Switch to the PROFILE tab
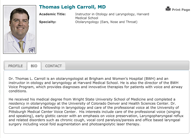The width and height of the screenshot is (193, 138). pyautogui.click(x=15, y=66)
